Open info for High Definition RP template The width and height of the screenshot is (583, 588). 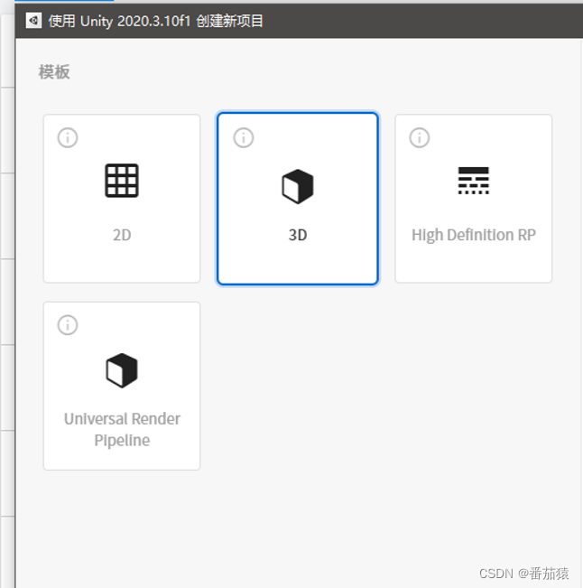pos(420,137)
